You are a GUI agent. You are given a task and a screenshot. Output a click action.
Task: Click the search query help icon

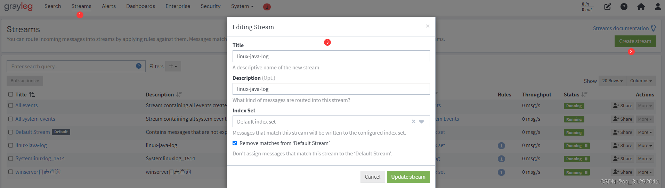pyautogui.click(x=139, y=66)
